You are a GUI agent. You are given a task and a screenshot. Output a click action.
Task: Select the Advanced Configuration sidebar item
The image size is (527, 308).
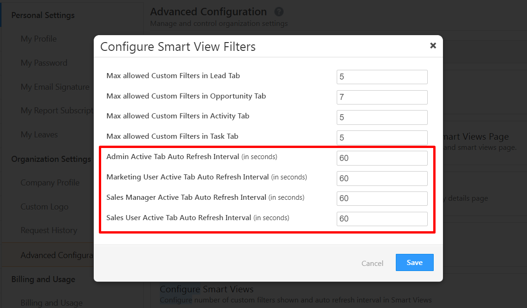(57, 255)
